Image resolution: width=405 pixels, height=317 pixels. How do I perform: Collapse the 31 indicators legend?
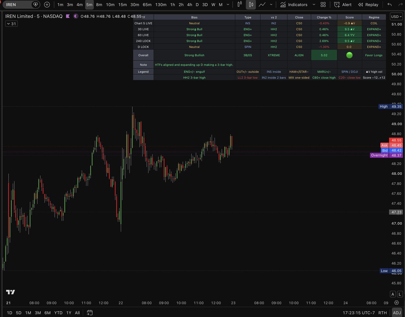coord(11,24)
